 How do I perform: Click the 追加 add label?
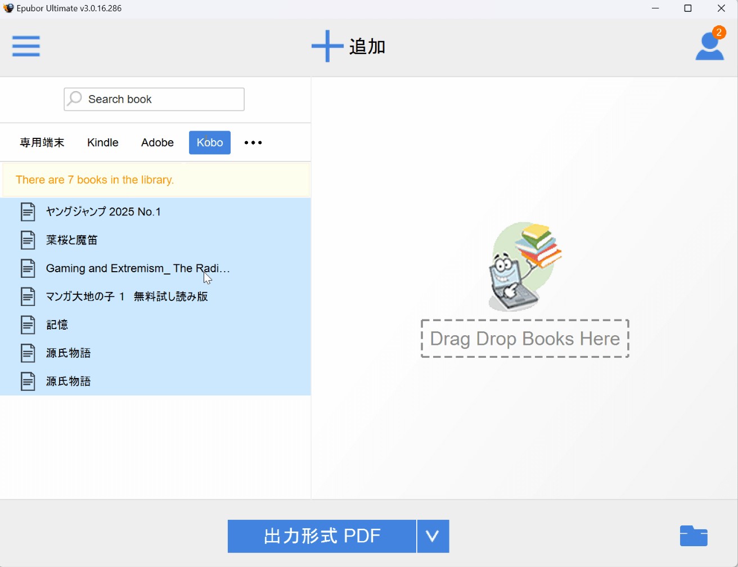pyautogui.click(x=367, y=47)
